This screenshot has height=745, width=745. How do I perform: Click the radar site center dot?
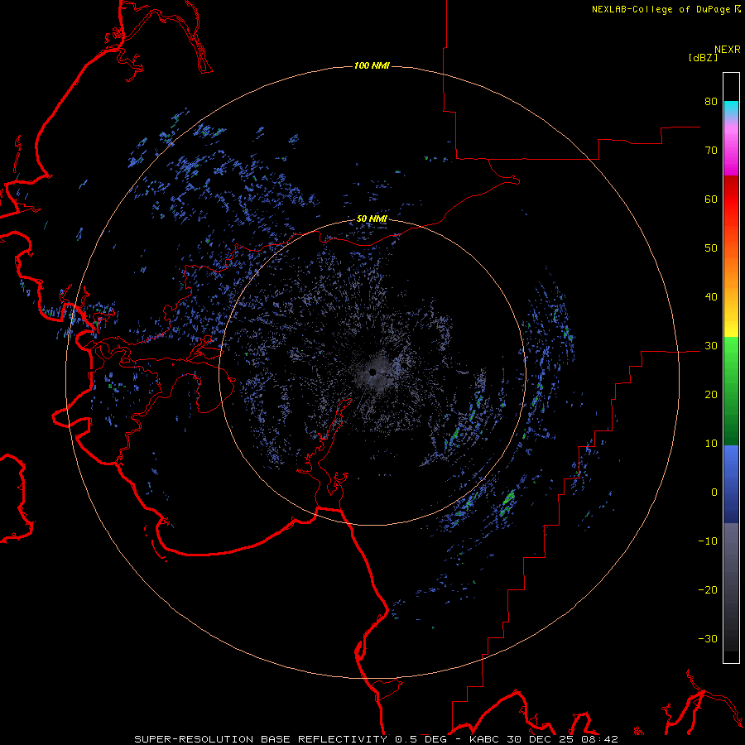[x=372, y=372]
